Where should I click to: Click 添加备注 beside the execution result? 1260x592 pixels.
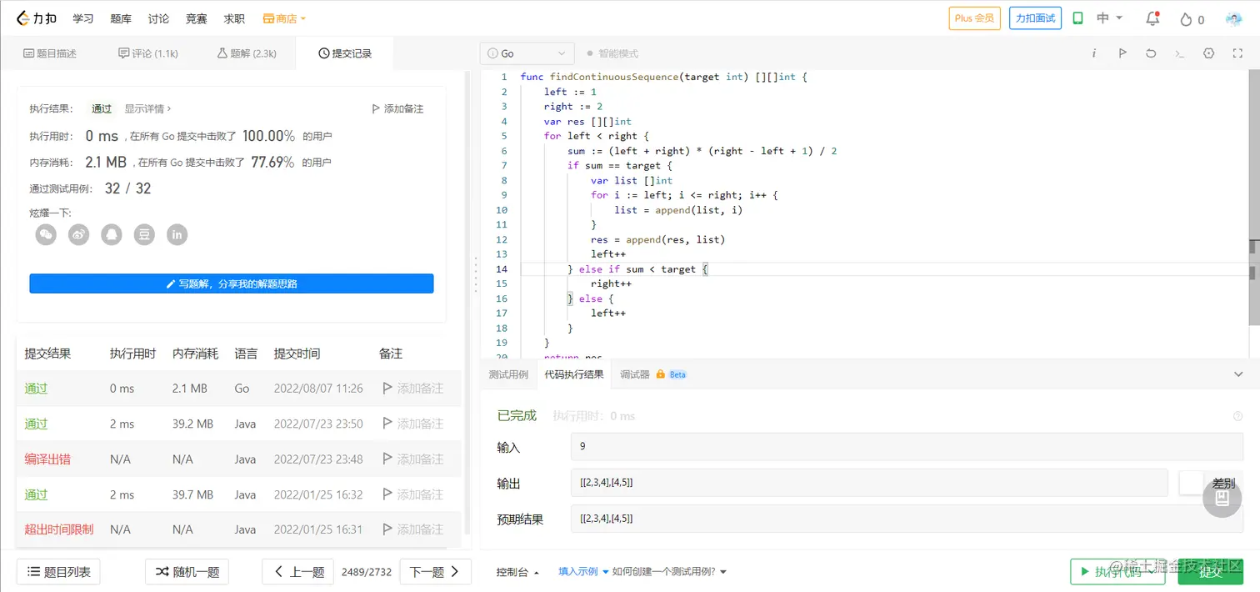397,108
